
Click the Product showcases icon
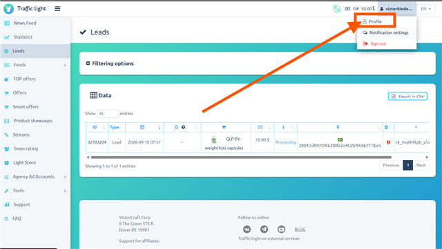(x=7, y=121)
